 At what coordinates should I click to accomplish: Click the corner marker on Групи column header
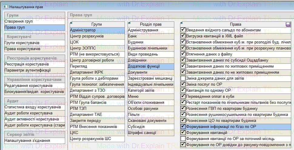(x=71, y=23)
